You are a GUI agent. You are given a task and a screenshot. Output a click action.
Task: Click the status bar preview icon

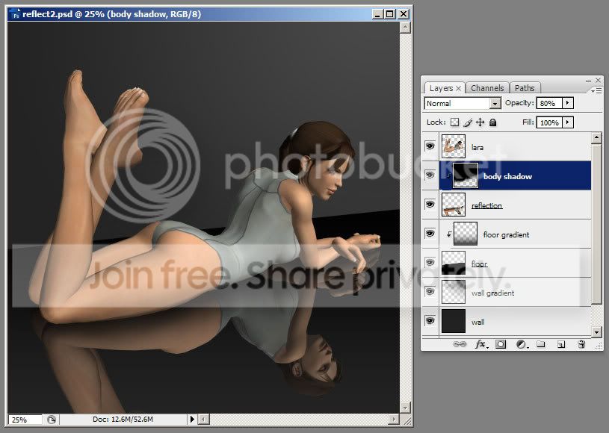coord(52,420)
